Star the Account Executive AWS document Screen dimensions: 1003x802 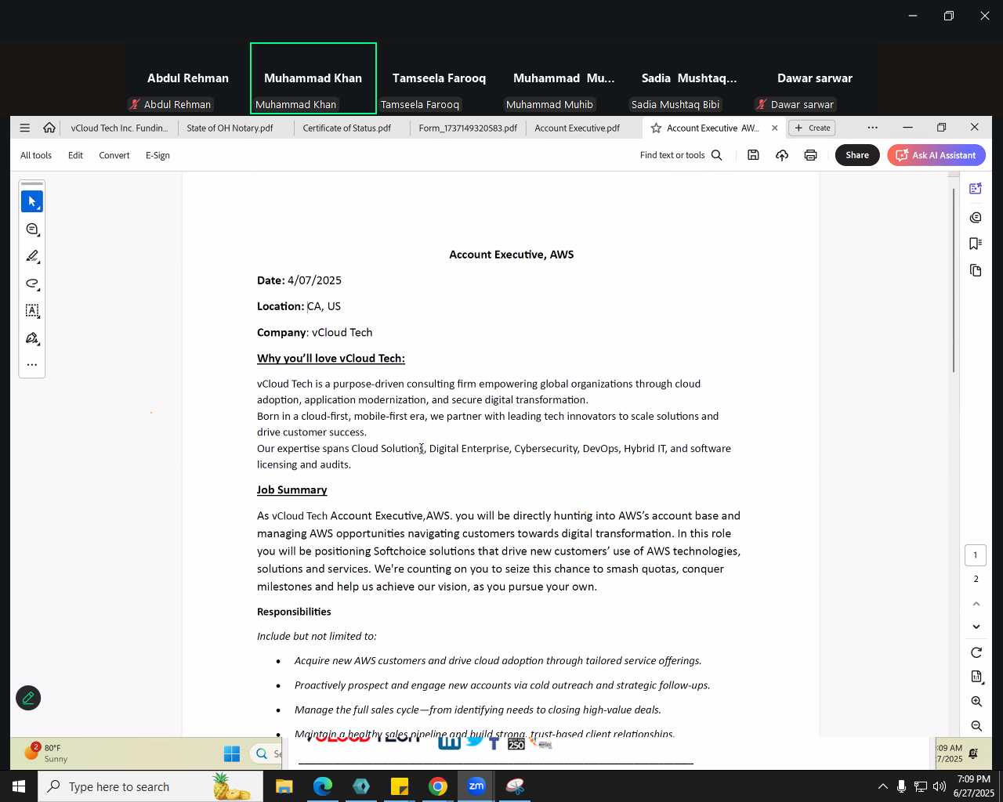[656, 128]
